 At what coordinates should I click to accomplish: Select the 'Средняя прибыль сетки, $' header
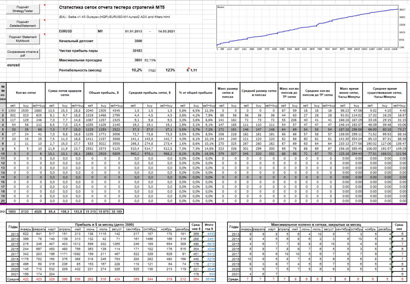point(150,92)
